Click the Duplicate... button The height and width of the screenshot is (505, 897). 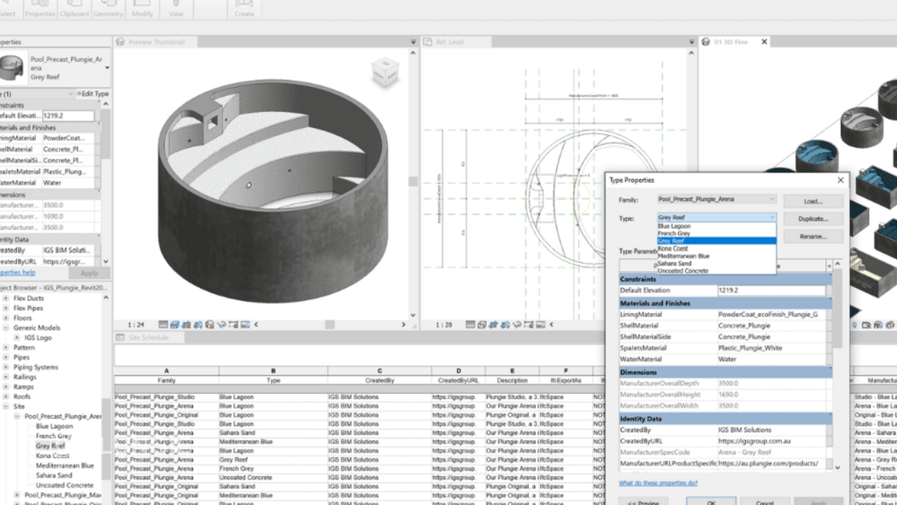(812, 219)
